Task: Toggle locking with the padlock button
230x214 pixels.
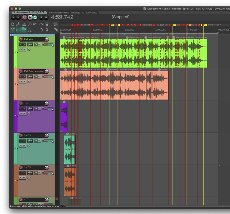Action: (47, 30)
